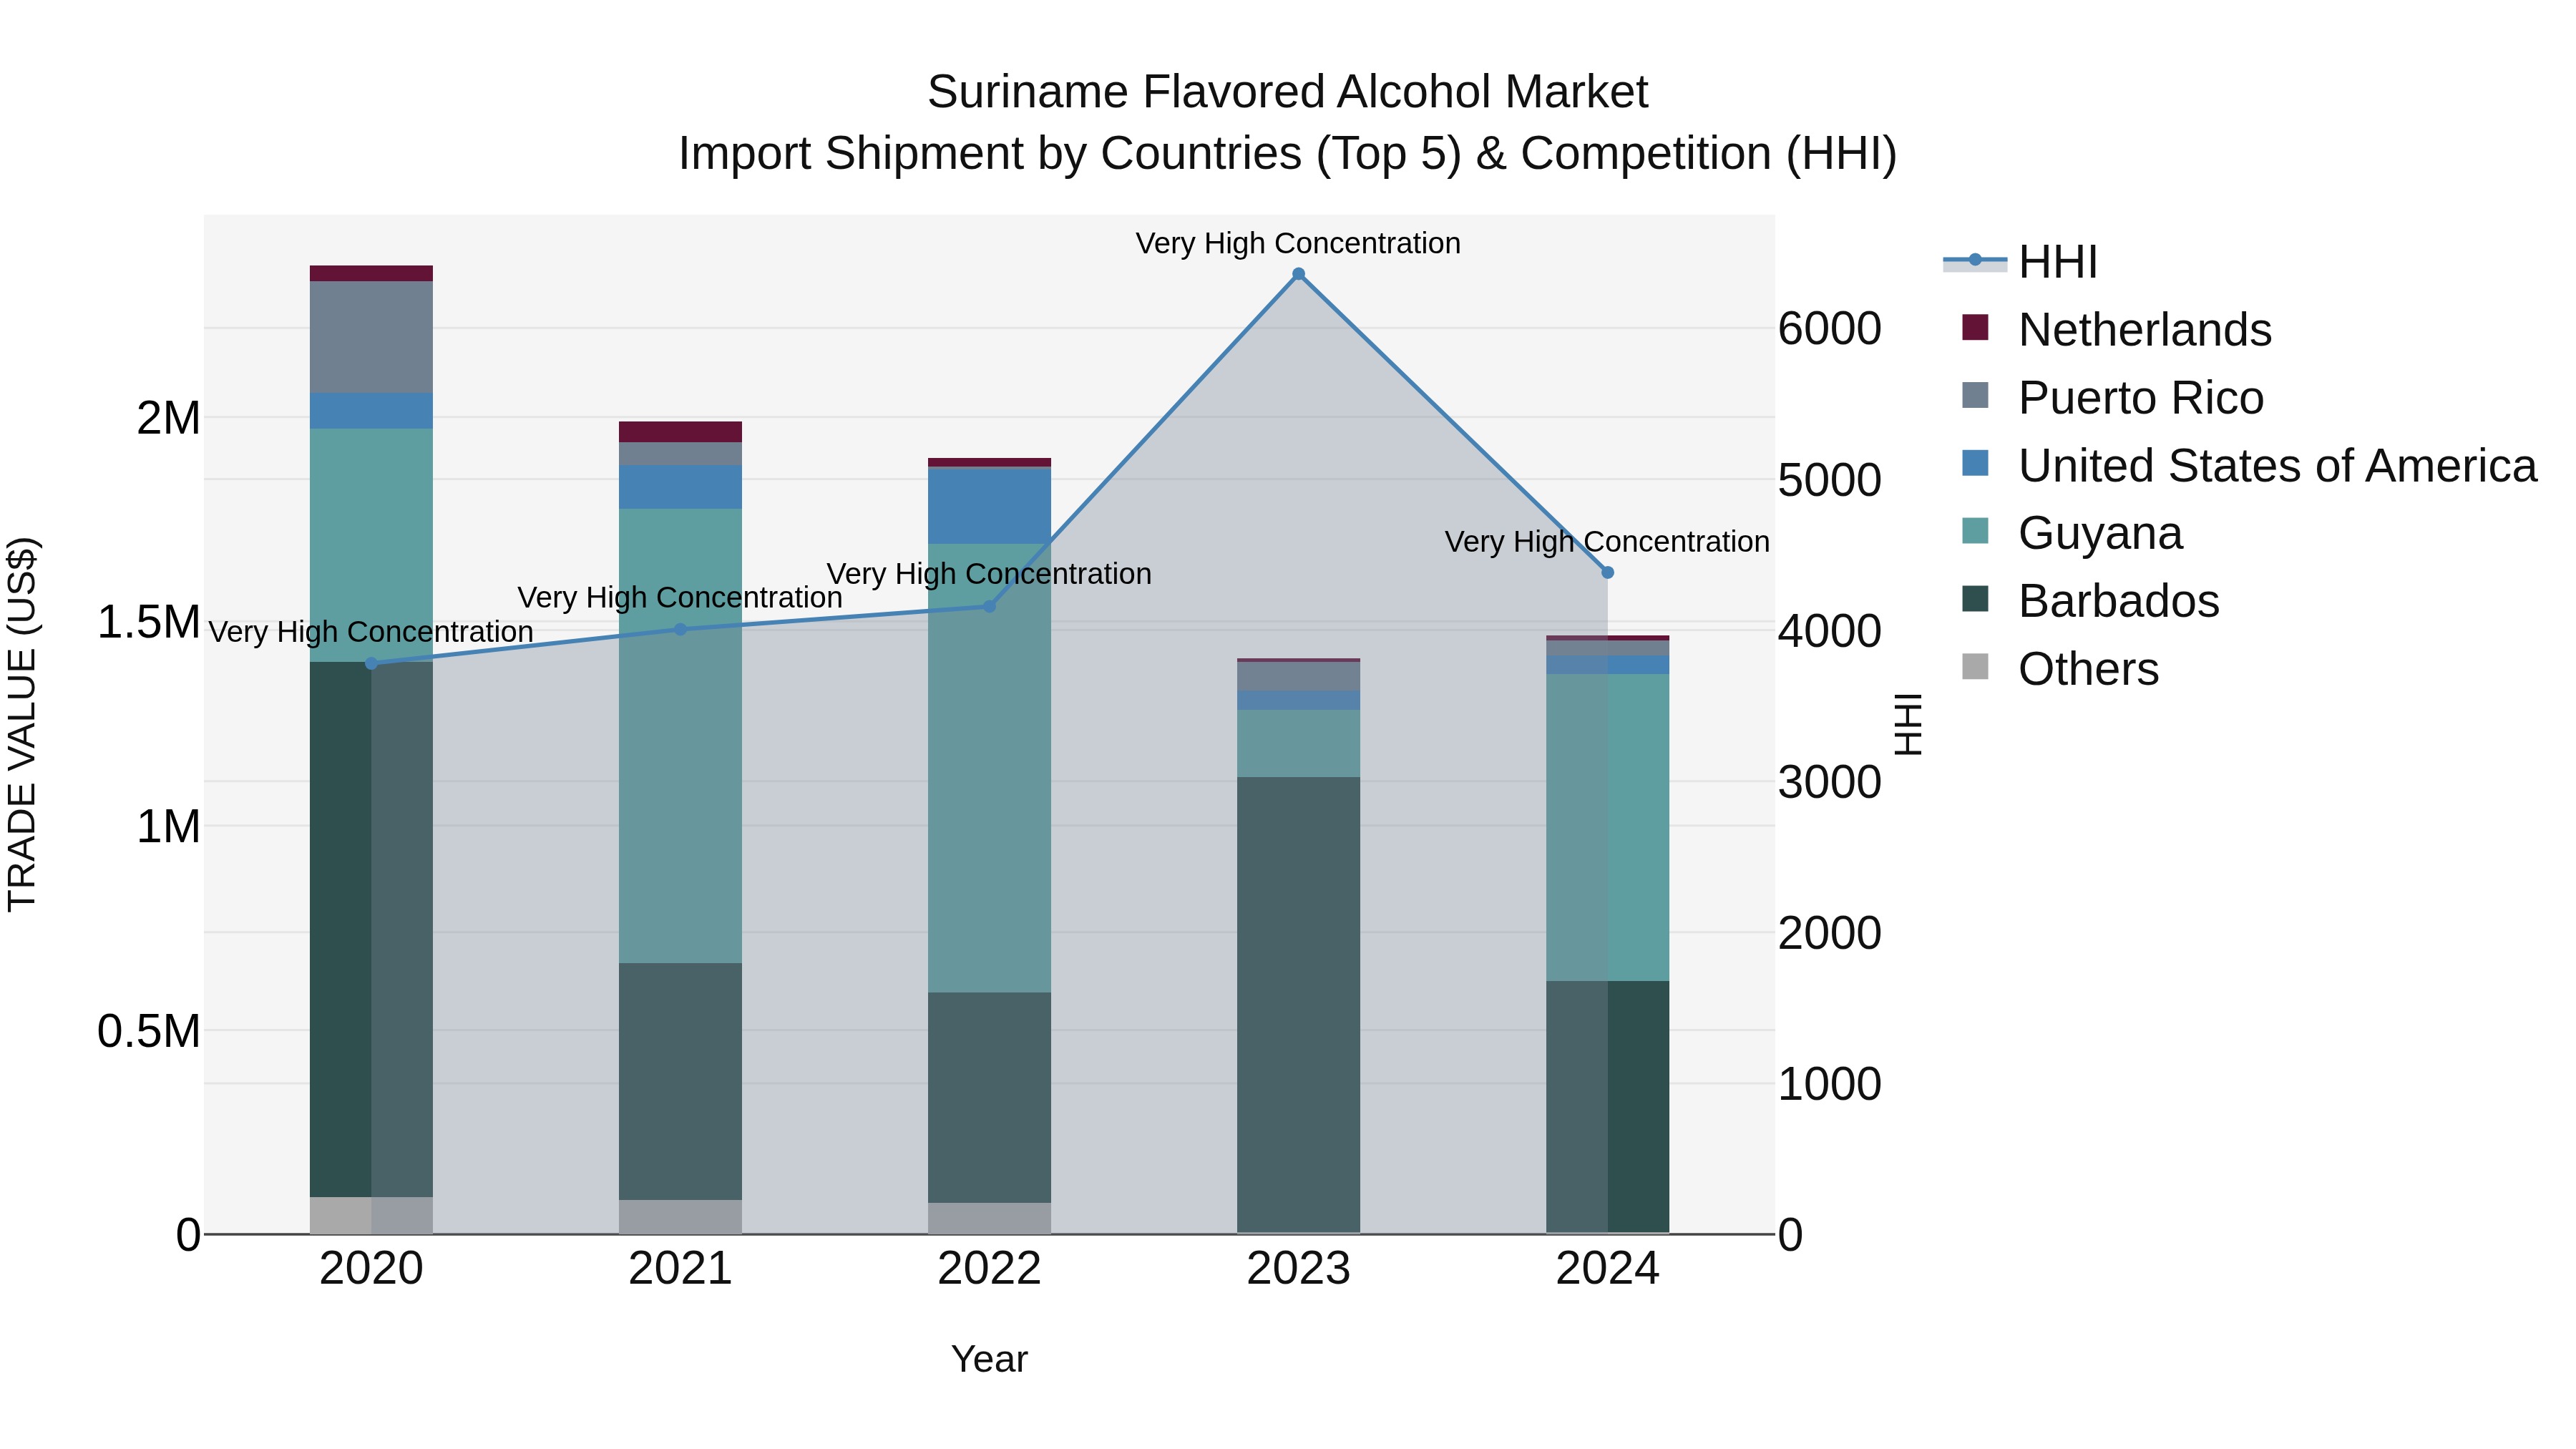
Task: Click the Guyana segment of the 2022 bar
Action: [x=989, y=768]
